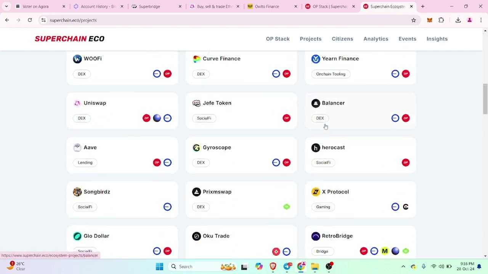Go to the Citizens page
Viewport: 488px width, 274px height.
[342, 39]
